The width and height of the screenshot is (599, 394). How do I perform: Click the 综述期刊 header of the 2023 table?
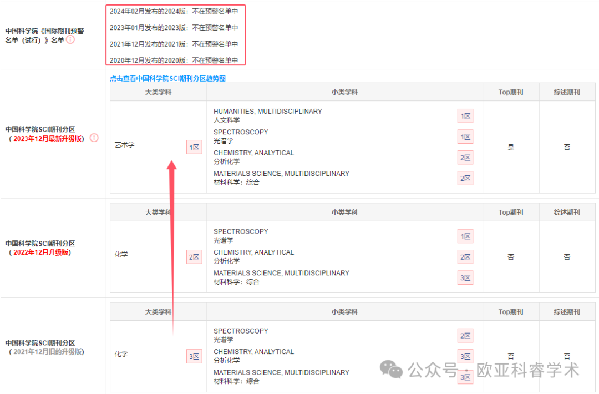(567, 92)
